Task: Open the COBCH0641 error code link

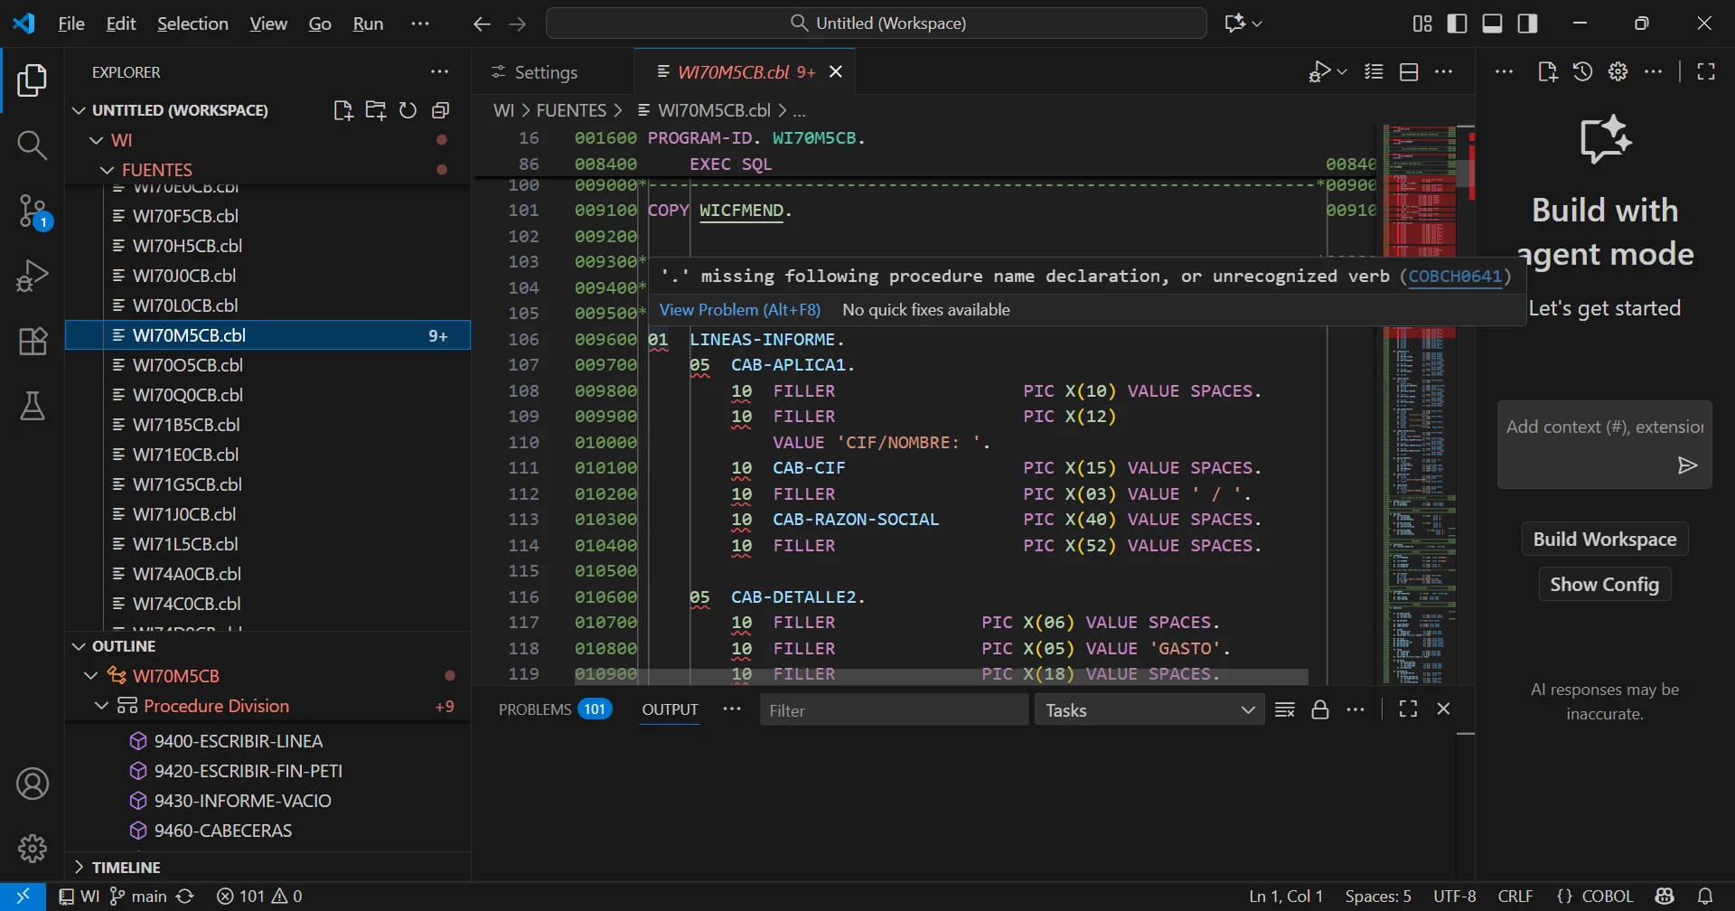Action: pyautogui.click(x=1454, y=277)
